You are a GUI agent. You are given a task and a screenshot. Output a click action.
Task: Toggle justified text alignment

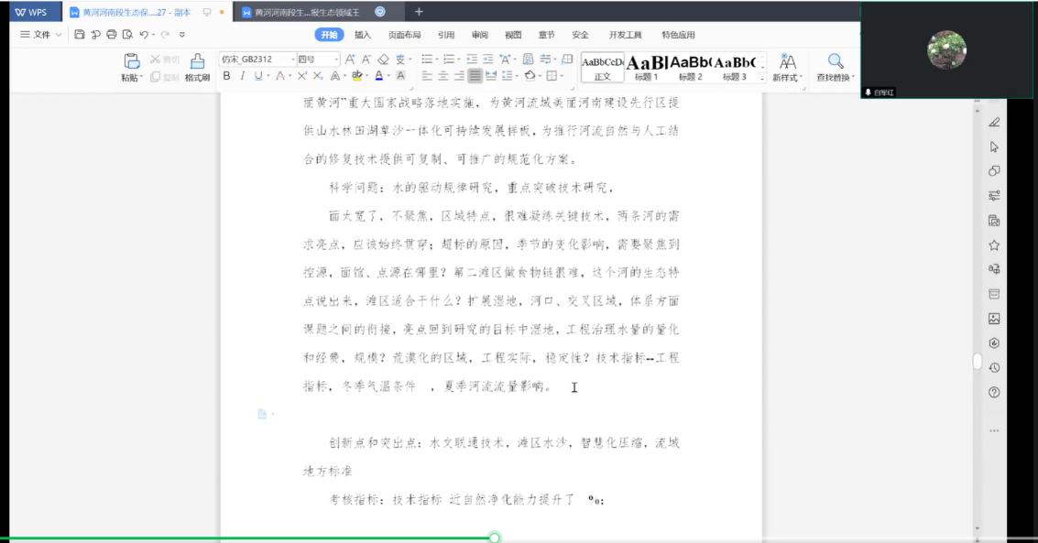click(475, 76)
